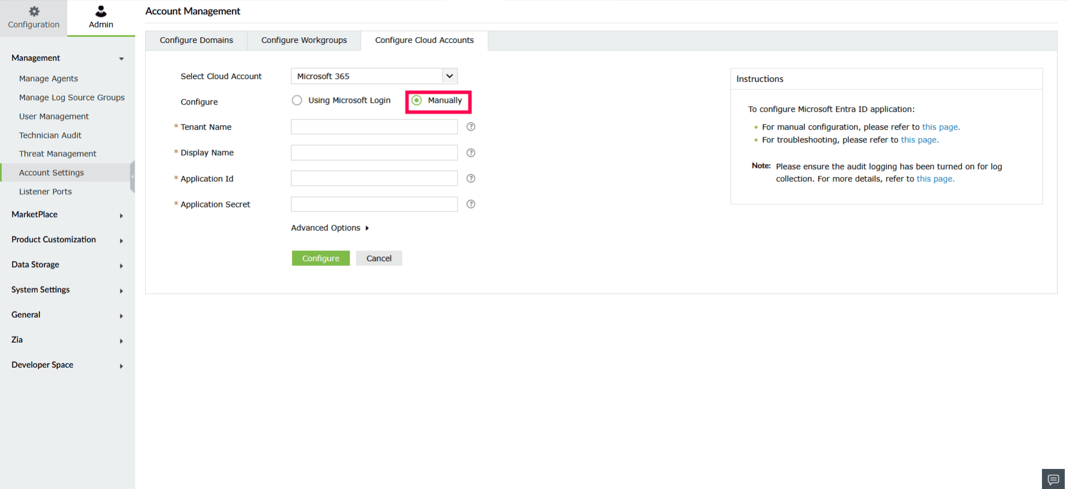1067x489 pixels.
Task: Click the Tenant Name input field
Action: coord(374,127)
